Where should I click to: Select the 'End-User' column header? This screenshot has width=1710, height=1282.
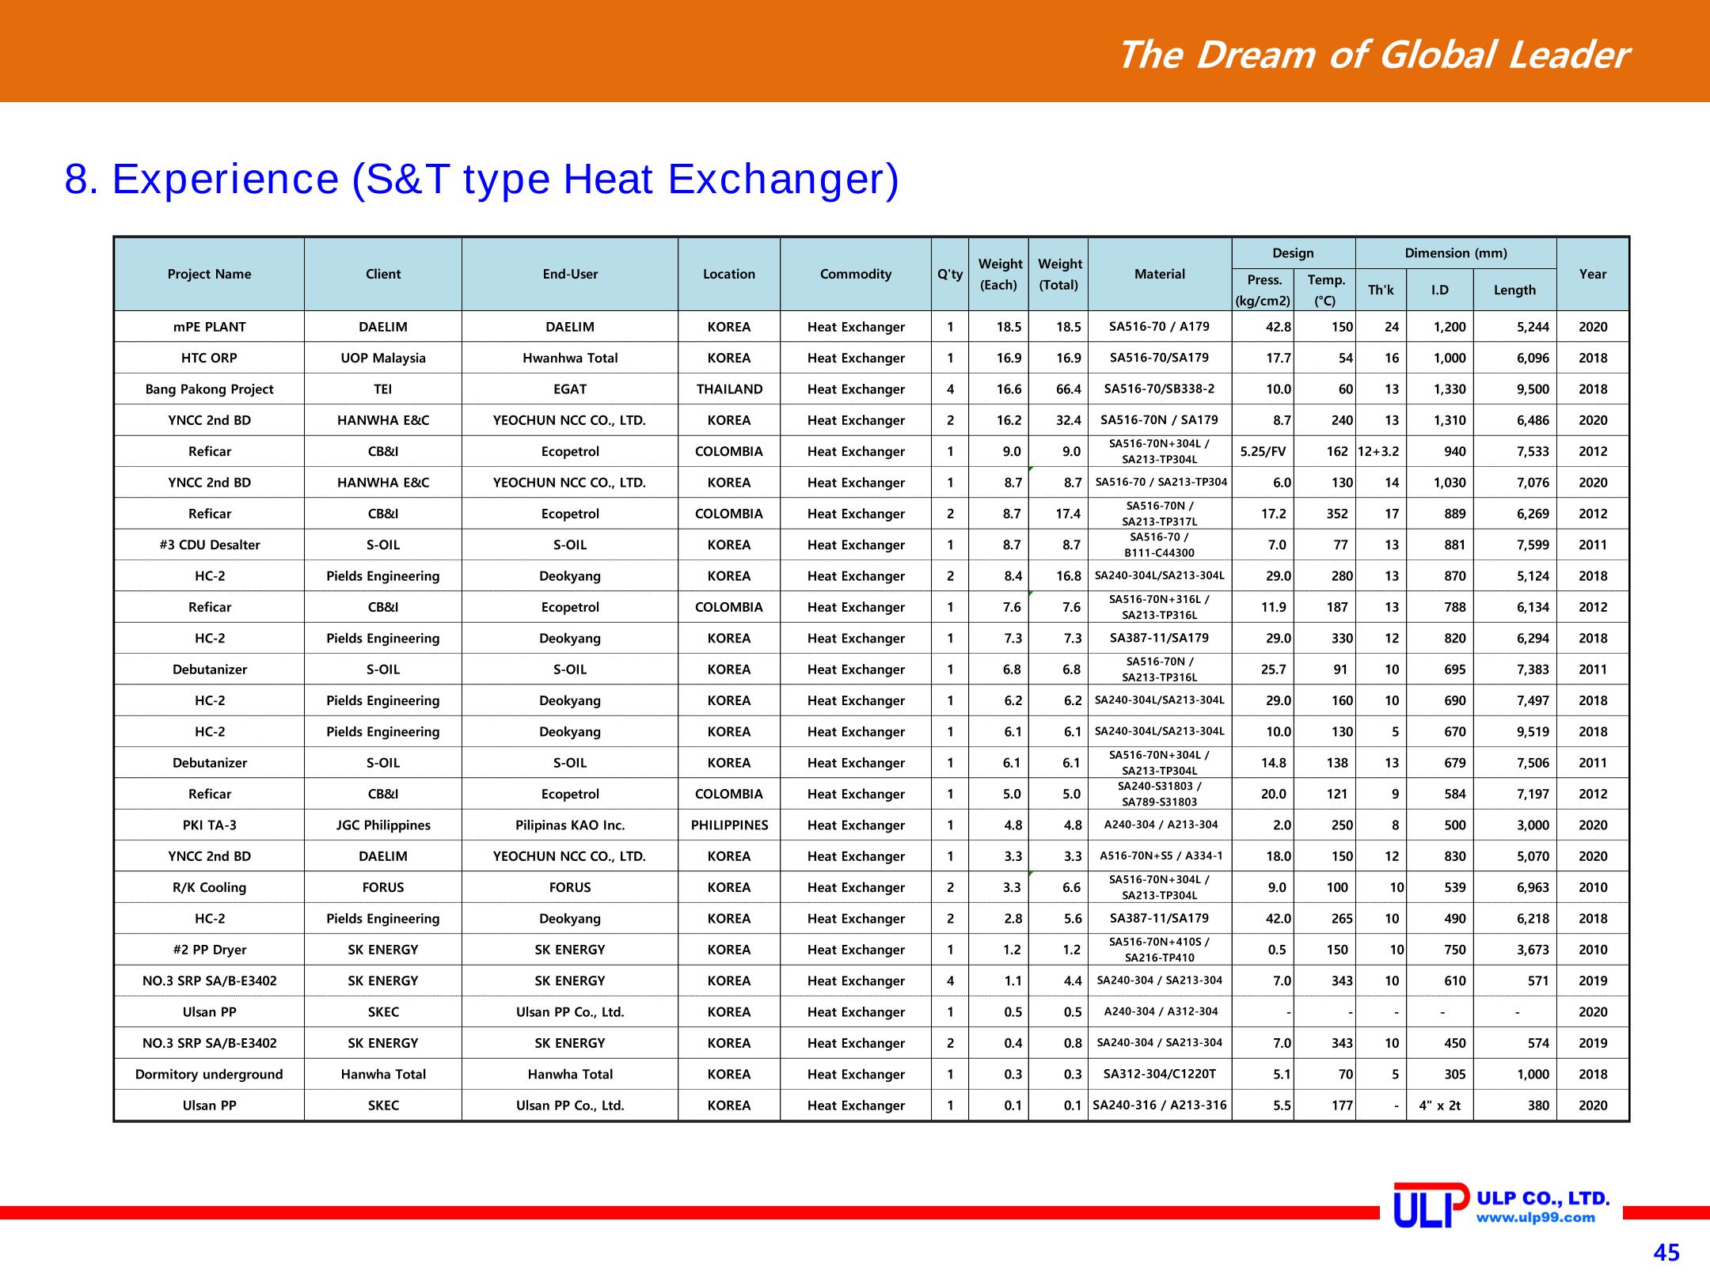click(x=570, y=274)
